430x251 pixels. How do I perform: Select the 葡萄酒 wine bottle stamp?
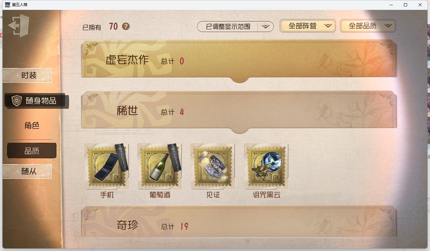pyautogui.click(x=160, y=166)
